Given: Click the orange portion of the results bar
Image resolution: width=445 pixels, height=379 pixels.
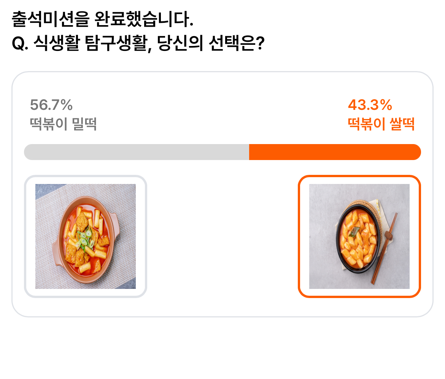Looking at the screenshot, I should pos(335,152).
